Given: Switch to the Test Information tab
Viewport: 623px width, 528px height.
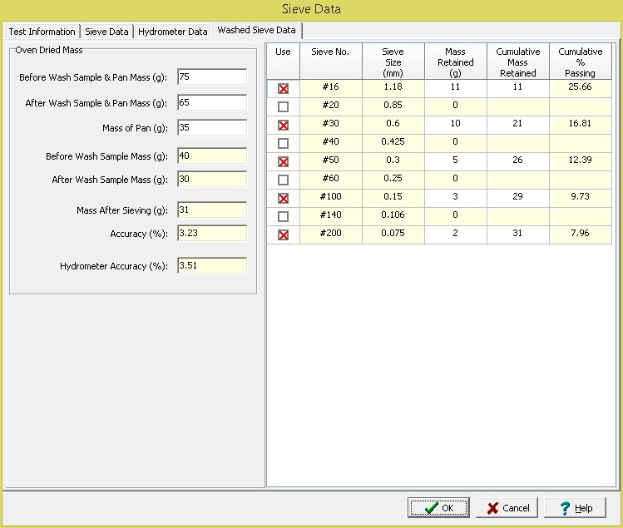Looking at the screenshot, I should point(42,32).
